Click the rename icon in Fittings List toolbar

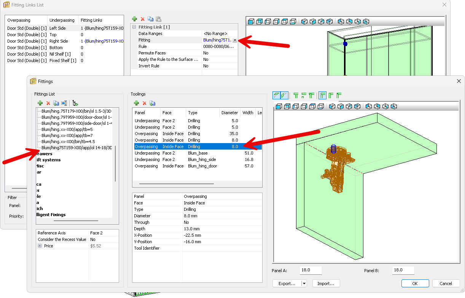(64, 103)
